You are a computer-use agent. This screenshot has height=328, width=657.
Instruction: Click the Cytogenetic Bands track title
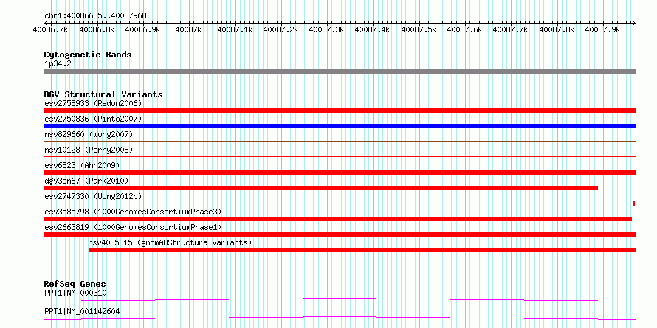(x=88, y=55)
